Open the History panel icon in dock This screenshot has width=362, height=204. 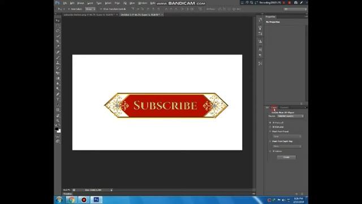pyautogui.click(x=260, y=20)
